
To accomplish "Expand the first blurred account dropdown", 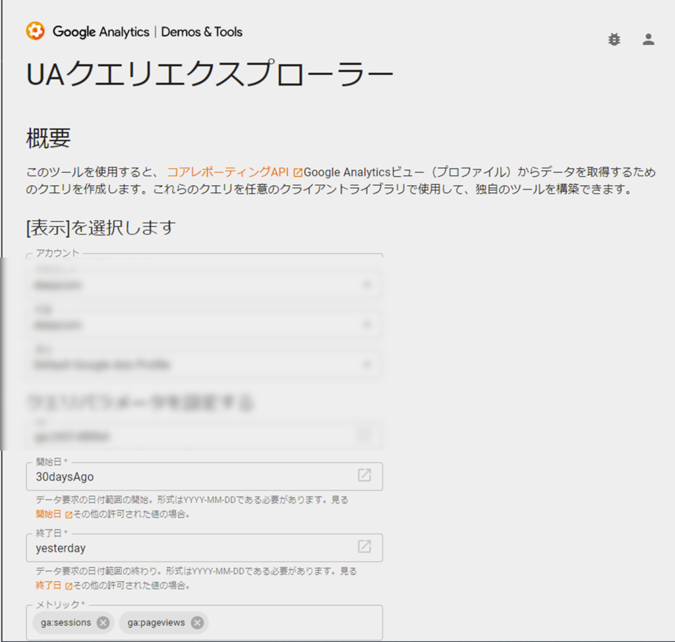I will tap(367, 285).
